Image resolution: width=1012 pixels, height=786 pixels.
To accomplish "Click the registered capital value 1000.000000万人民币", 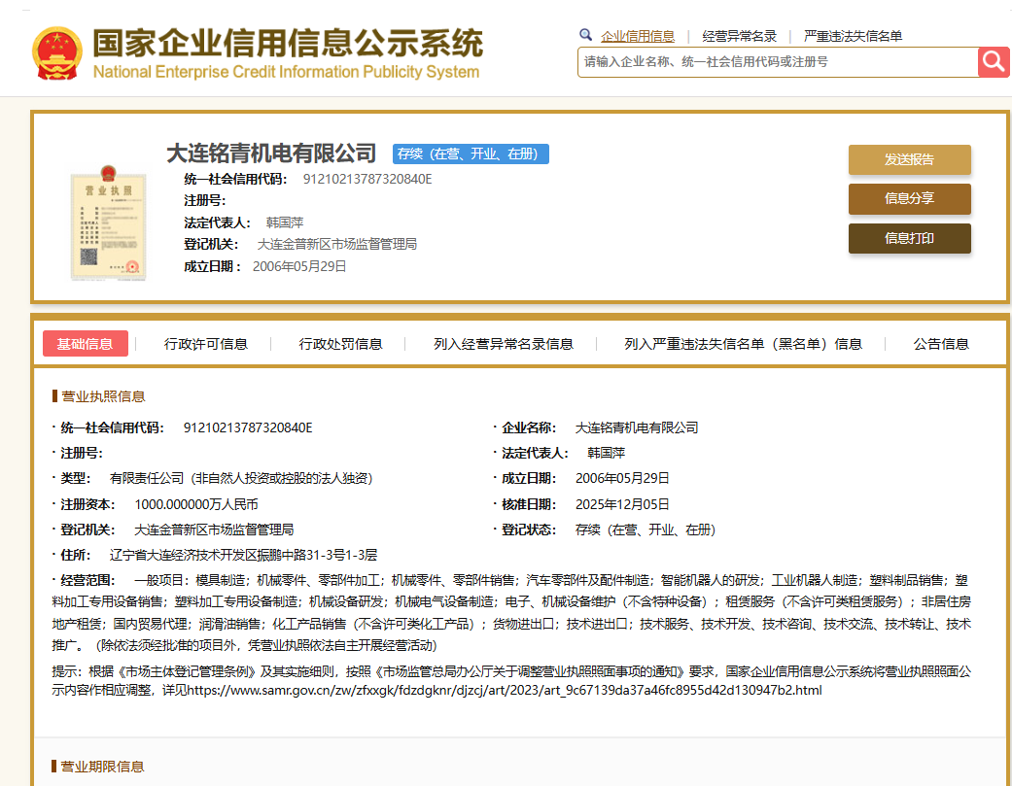I will (196, 504).
